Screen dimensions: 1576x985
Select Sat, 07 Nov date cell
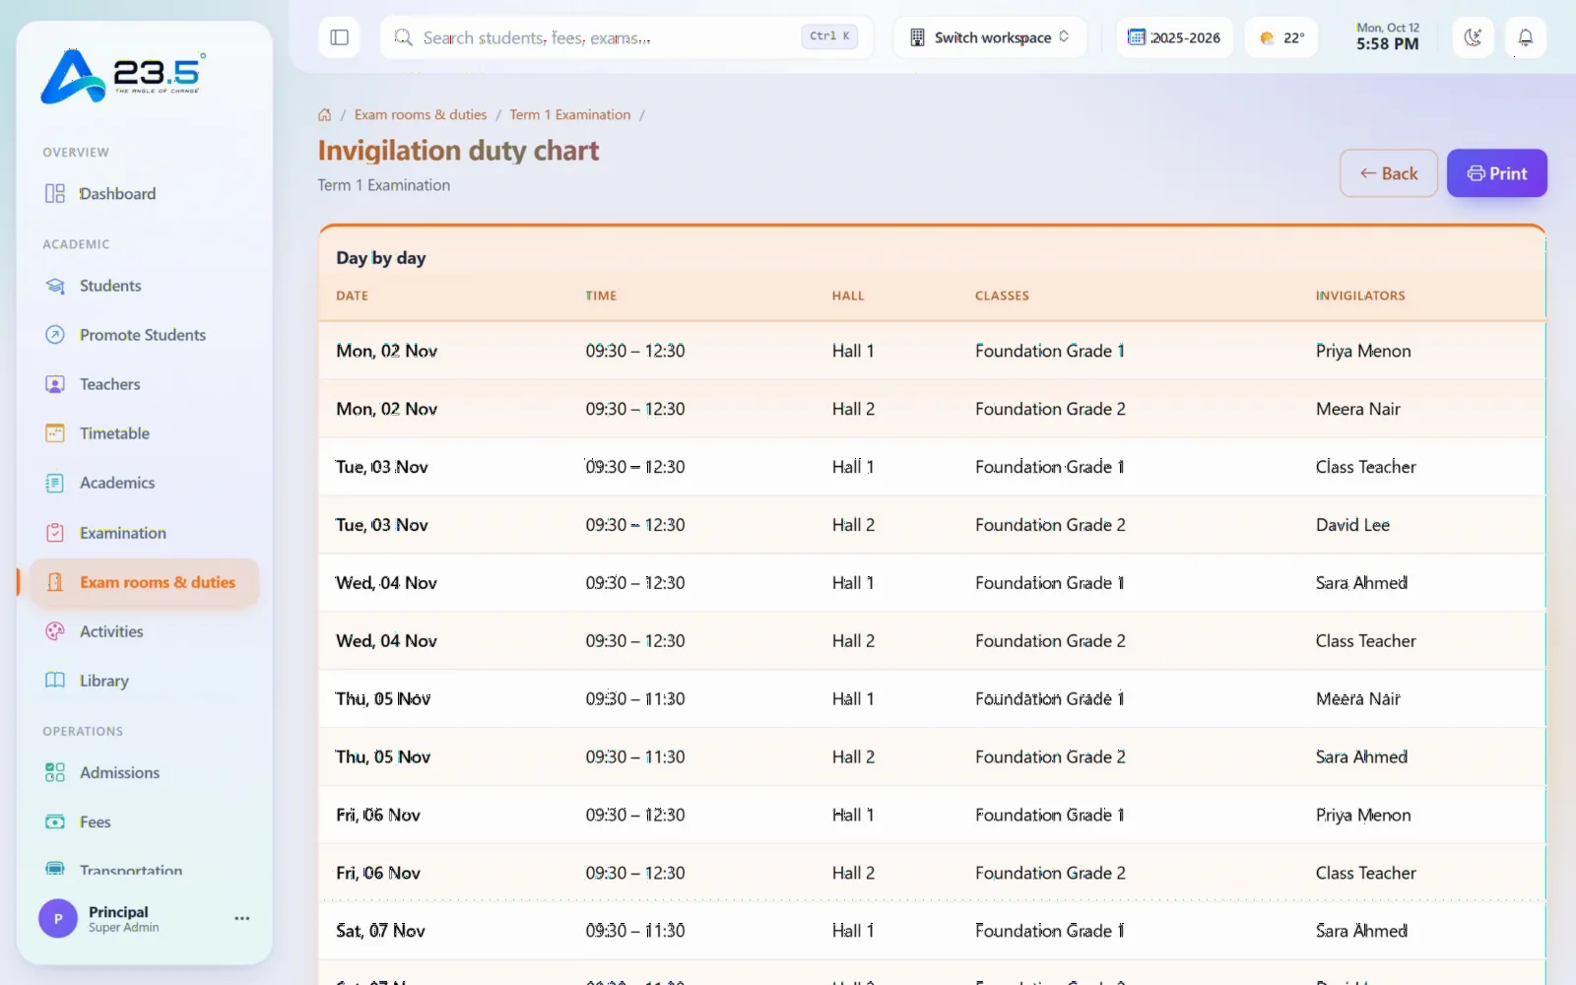380,931
